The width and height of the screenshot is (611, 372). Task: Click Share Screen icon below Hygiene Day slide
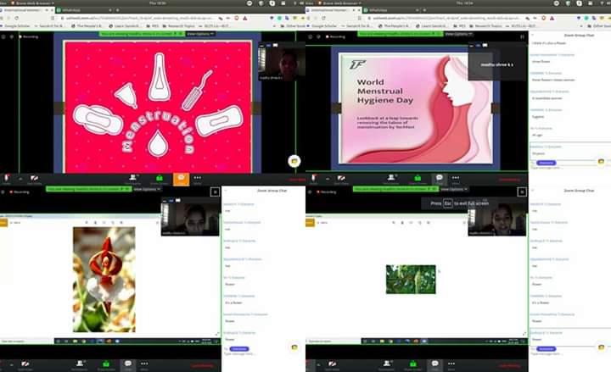[417, 179]
